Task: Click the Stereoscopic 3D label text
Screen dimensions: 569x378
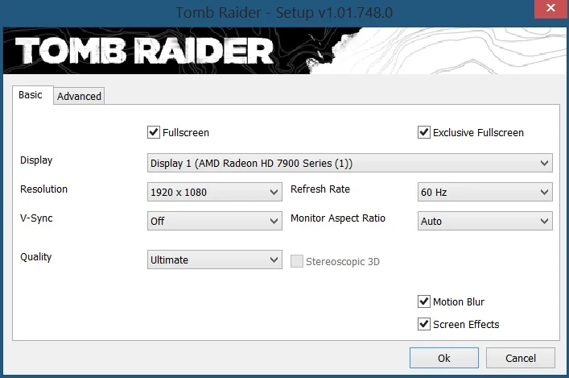Action: pos(343,262)
